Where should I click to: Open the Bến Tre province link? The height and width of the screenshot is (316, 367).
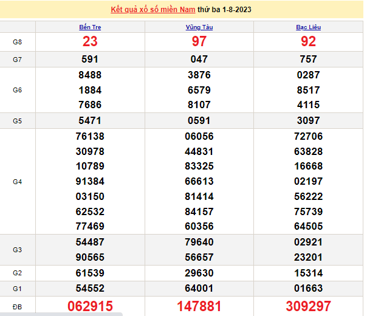point(90,27)
